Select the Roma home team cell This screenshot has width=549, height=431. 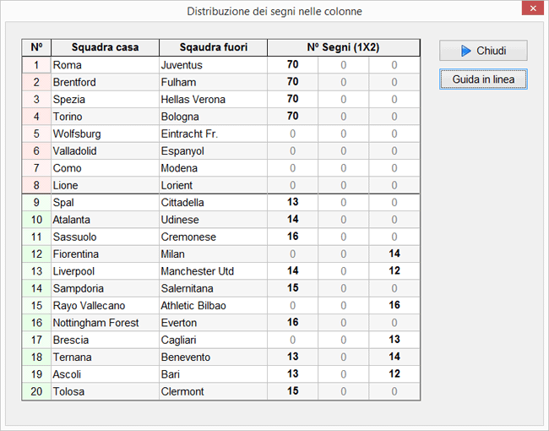point(104,65)
